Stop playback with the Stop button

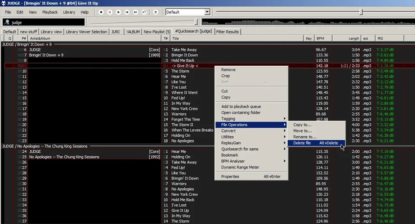click(101, 12)
